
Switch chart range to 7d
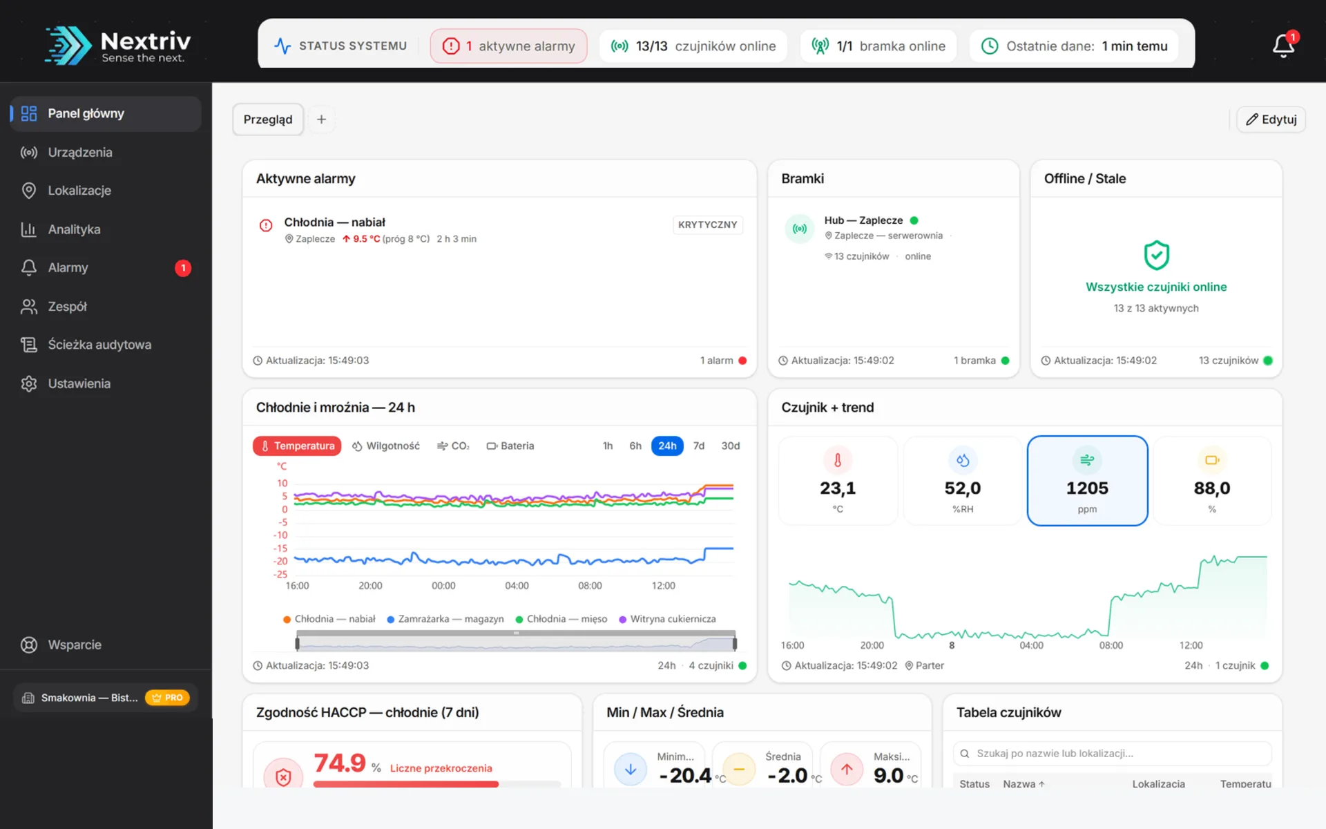coord(699,446)
